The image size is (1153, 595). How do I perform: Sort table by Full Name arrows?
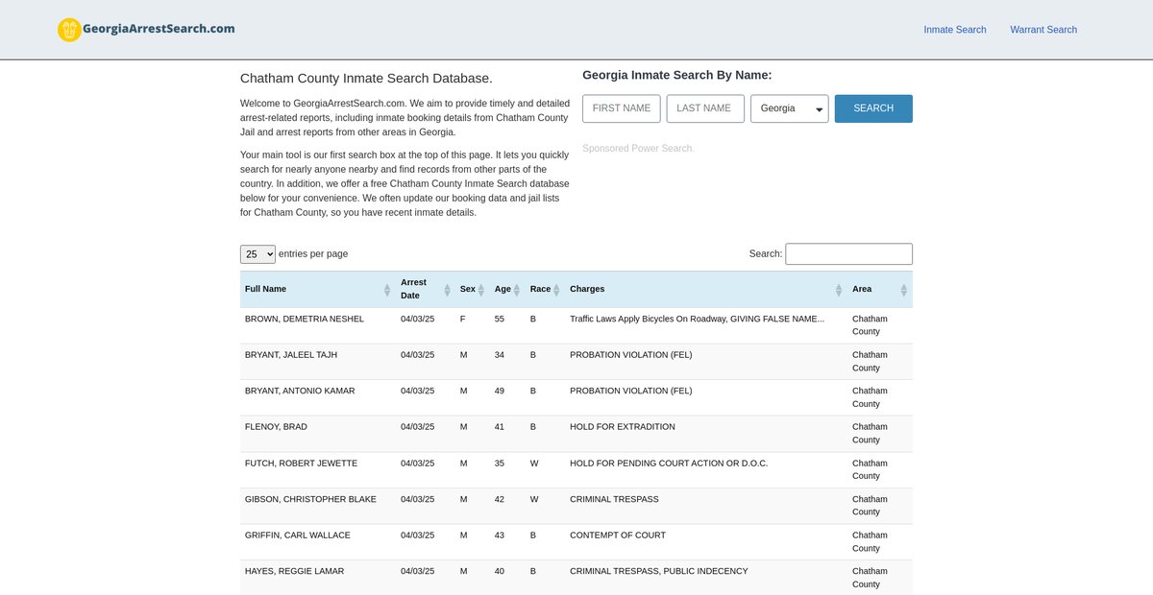click(387, 290)
